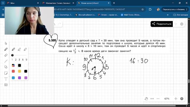Pick the blue color swatch
The image size is (190, 107).
13,78
